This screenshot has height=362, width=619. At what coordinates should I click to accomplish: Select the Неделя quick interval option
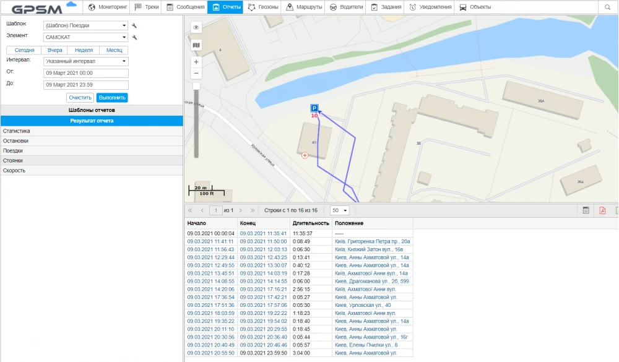point(84,50)
